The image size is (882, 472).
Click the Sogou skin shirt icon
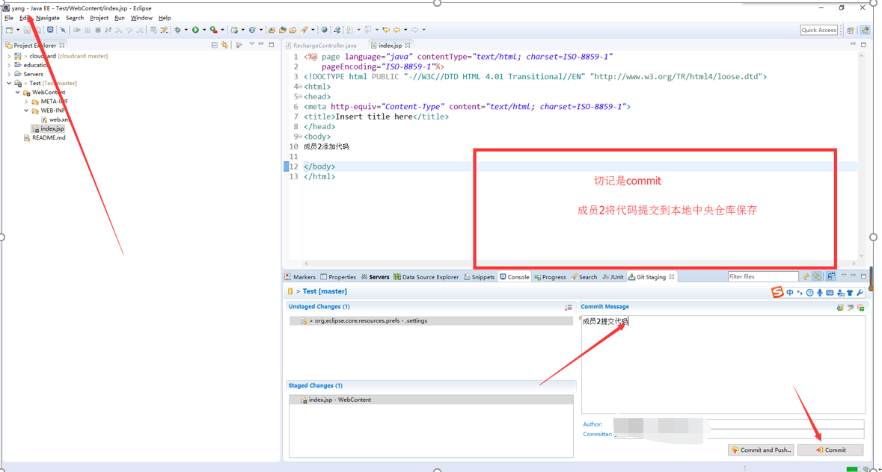pyautogui.click(x=850, y=293)
